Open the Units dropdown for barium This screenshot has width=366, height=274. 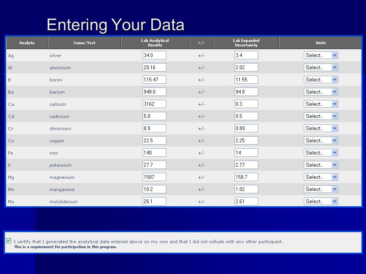tap(321, 92)
